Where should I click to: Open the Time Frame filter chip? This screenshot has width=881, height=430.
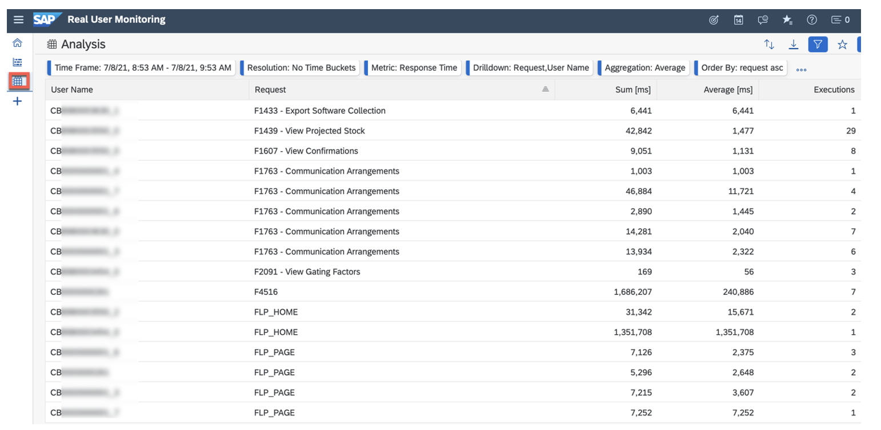tap(141, 68)
